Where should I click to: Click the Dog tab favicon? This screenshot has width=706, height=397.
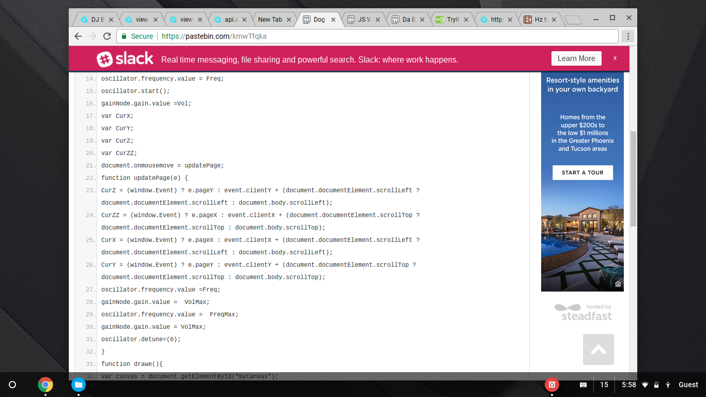(306, 20)
